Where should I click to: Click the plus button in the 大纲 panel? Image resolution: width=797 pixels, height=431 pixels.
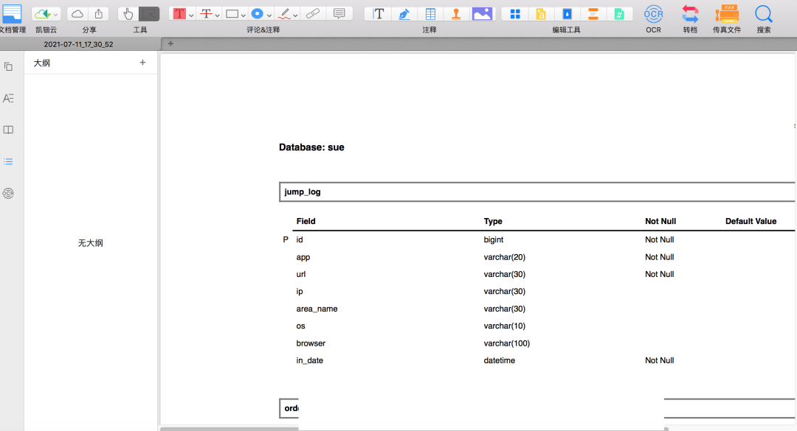pyautogui.click(x=142, y=63)
